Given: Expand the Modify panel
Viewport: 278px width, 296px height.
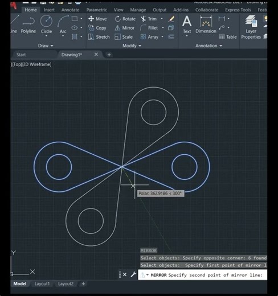Looking at the screenshot, I should (132, 46).
